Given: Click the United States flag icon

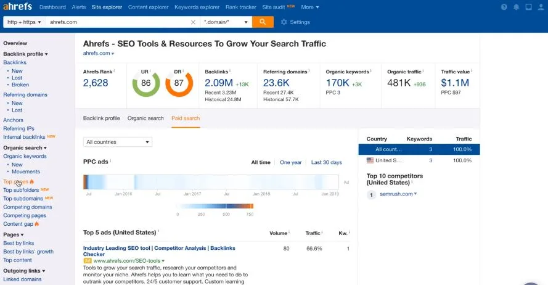Looking at the screenshot, I should pos(370,160).
